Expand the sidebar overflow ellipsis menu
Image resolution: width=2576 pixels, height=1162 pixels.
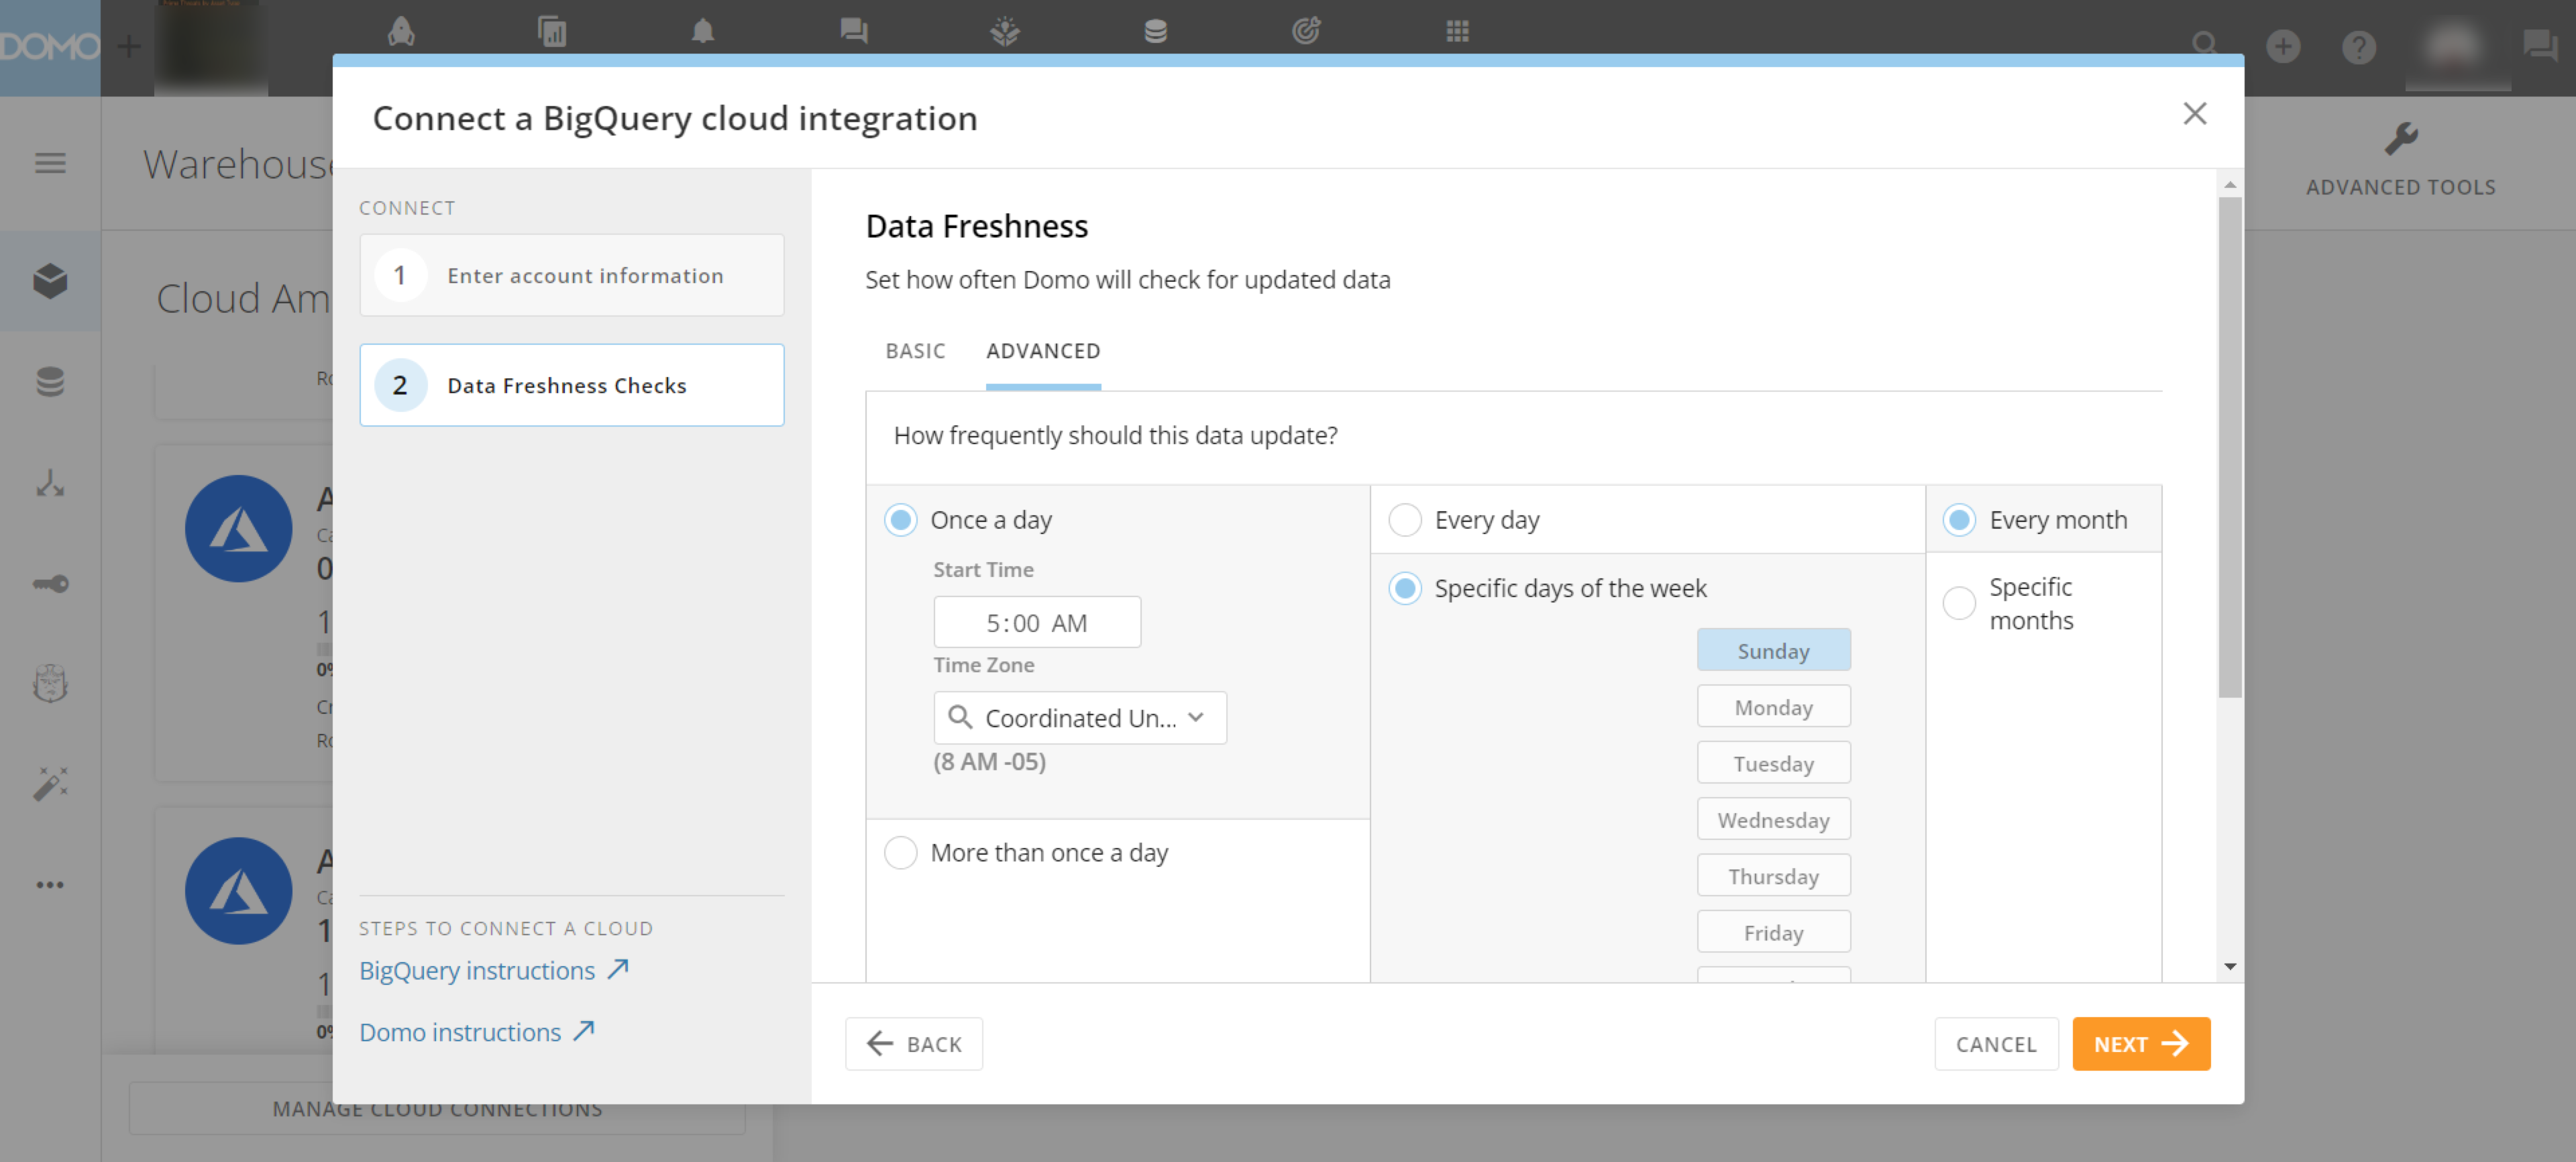[50, 884]
